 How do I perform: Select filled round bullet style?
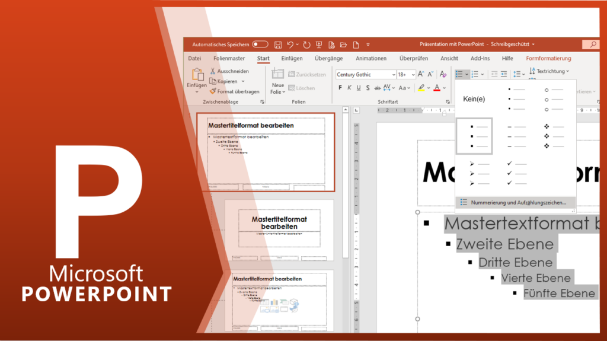[x=516, y=99]
